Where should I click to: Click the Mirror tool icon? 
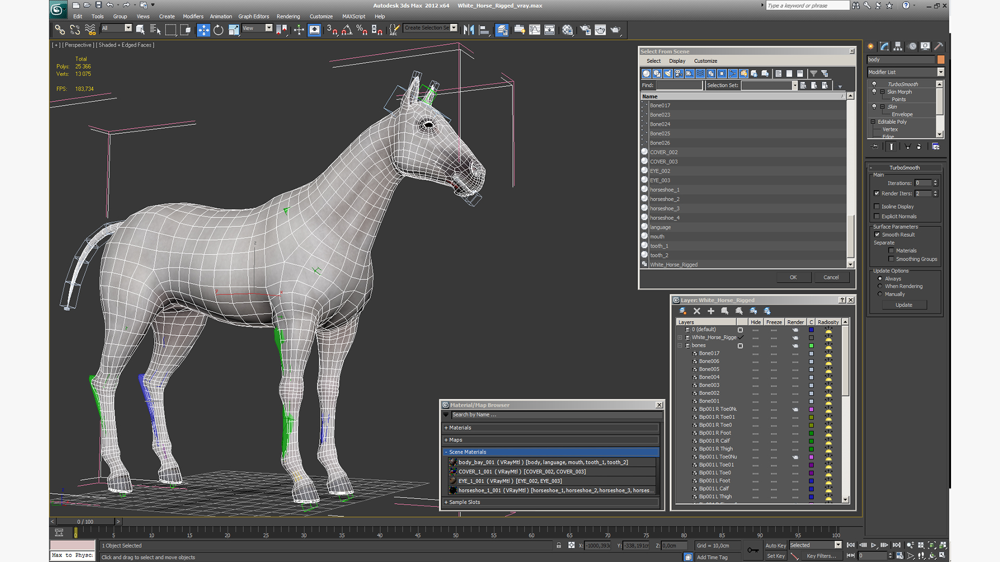pyautogui.click(x=469, y=30)
